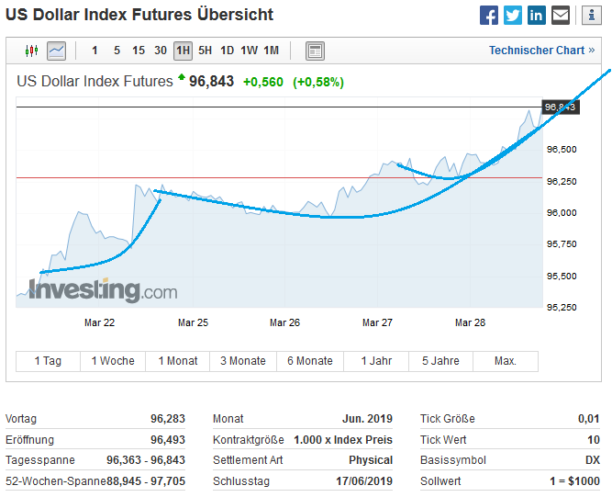Open the news overlay icon in the chart toolbar

315,51
